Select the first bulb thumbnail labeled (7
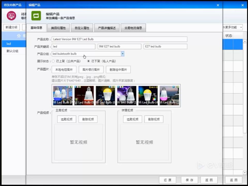This screenshot has height=186, width=248. pos(63,96)
